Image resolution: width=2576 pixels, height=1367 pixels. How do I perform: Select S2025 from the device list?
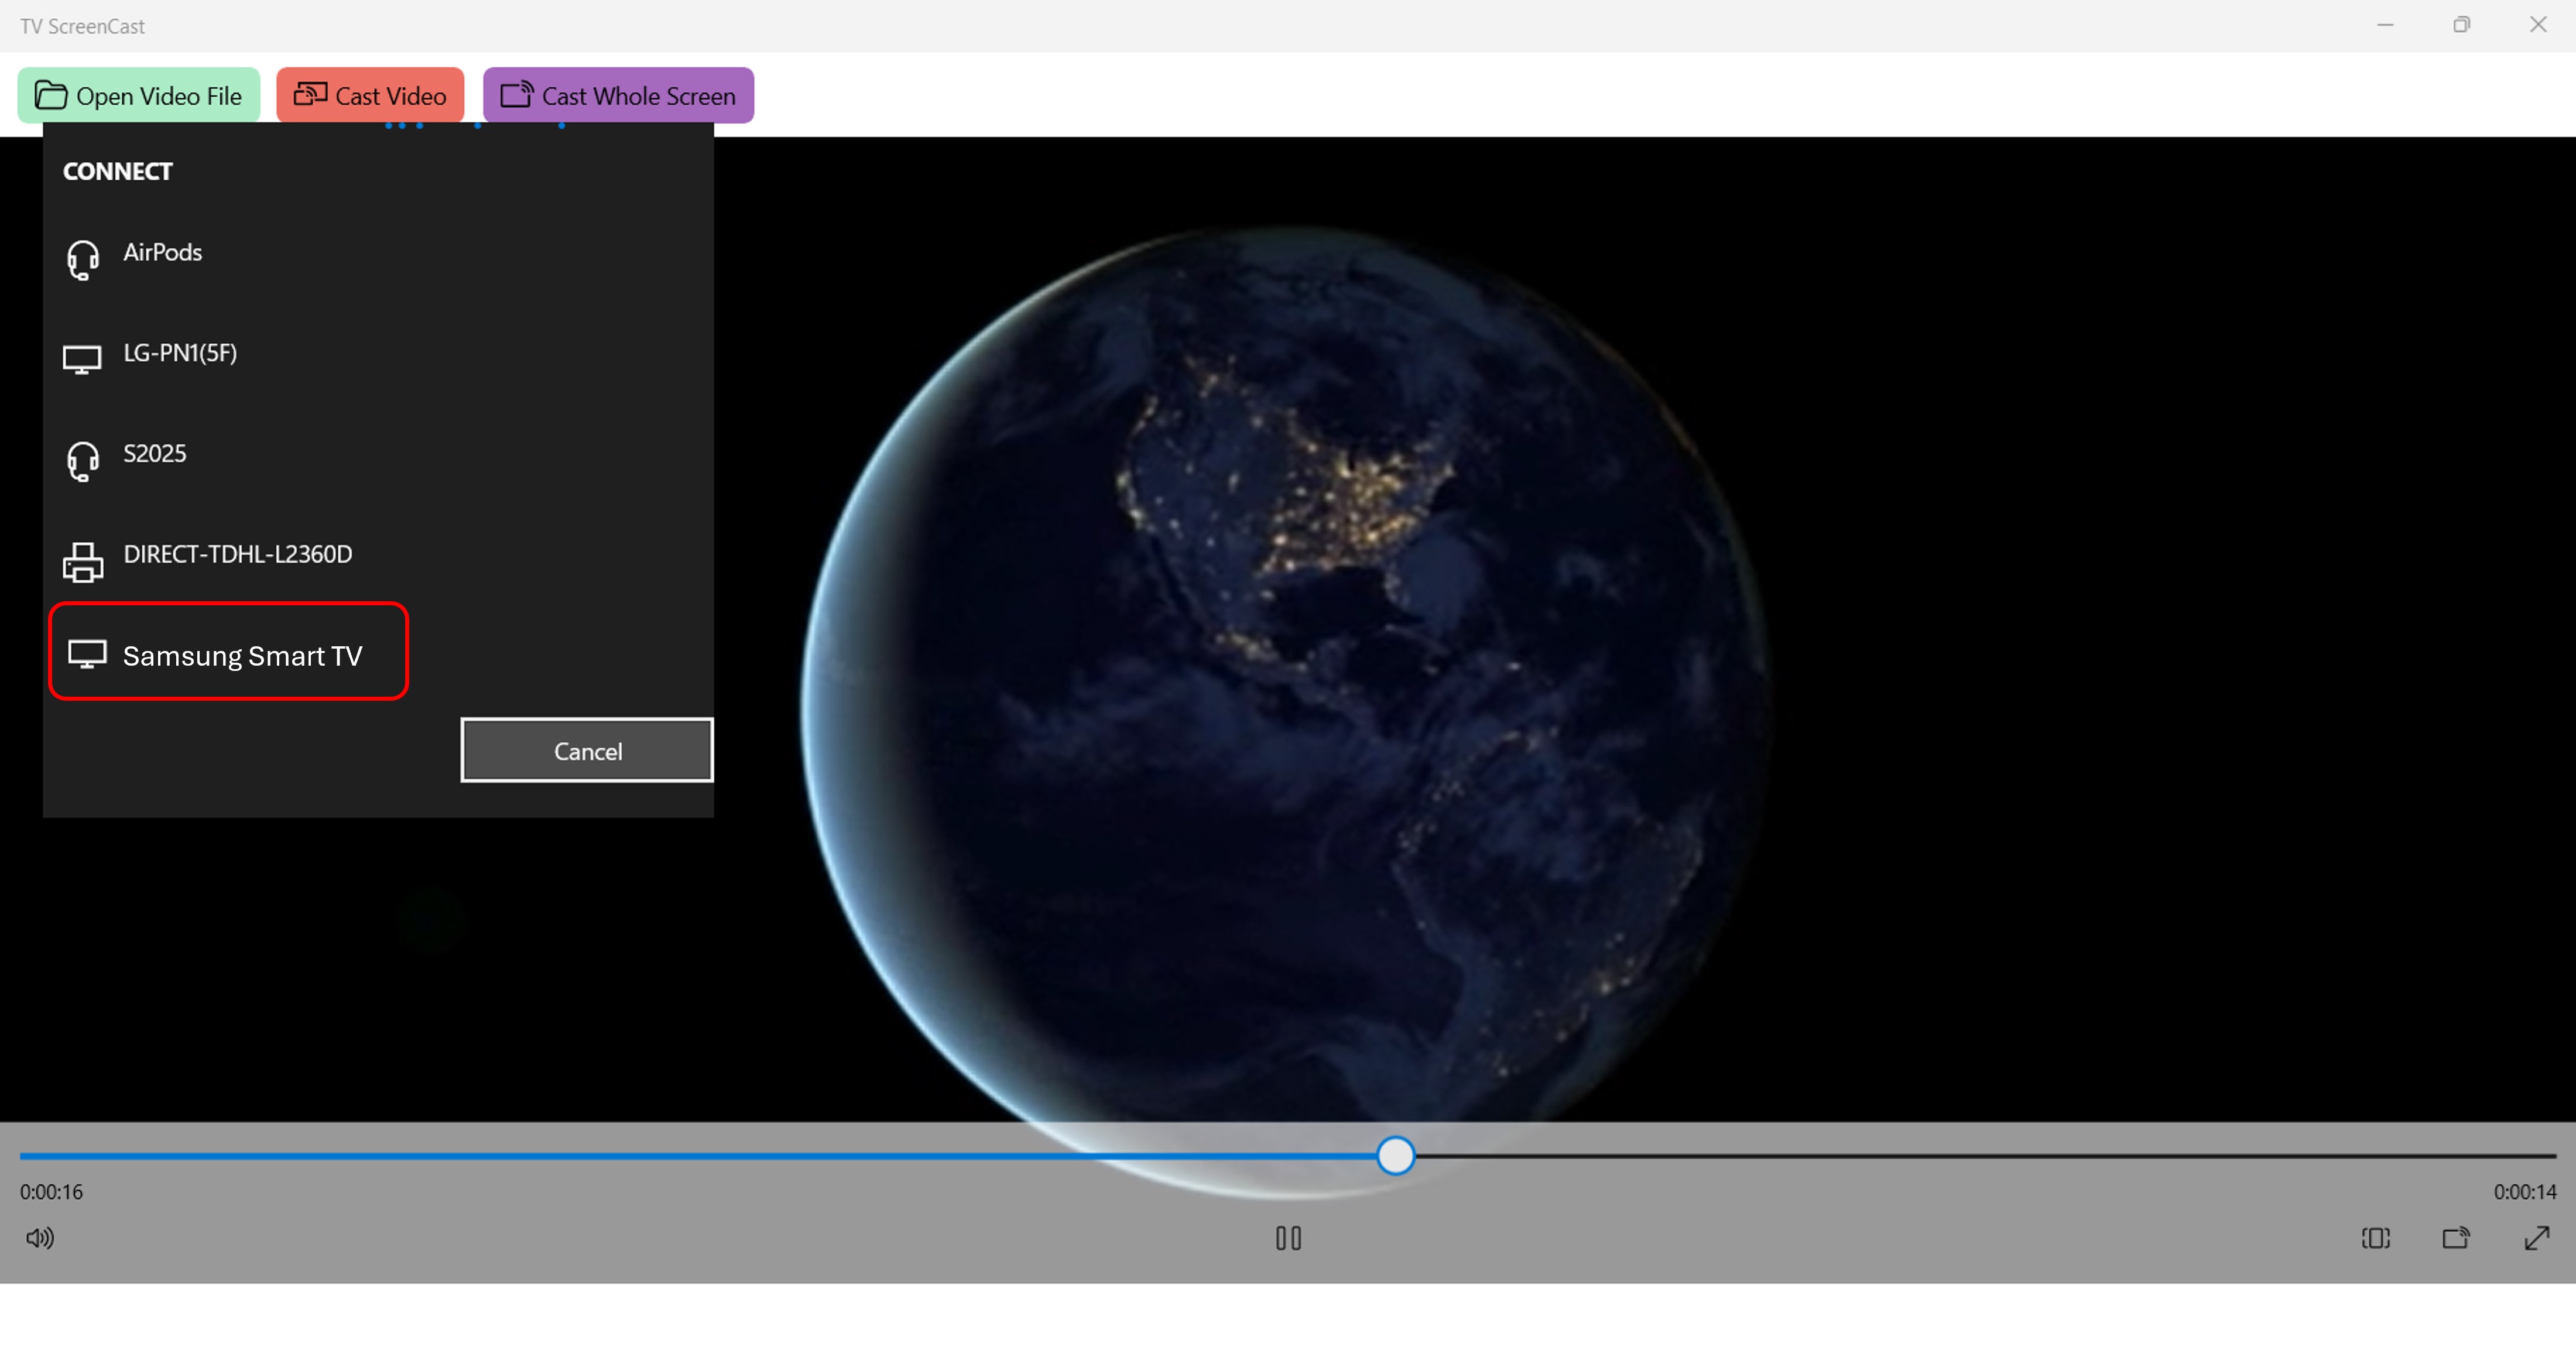coord(154,453)
